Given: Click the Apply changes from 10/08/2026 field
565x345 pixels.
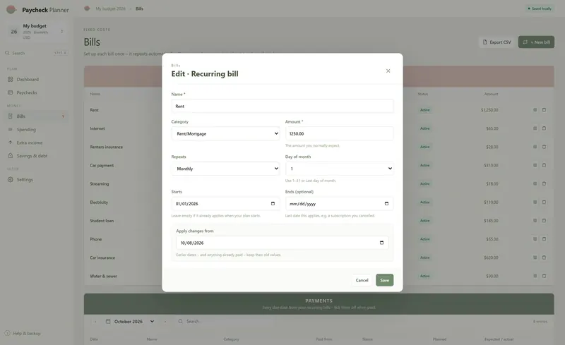Looking at the screenshot, I should 282,243.
